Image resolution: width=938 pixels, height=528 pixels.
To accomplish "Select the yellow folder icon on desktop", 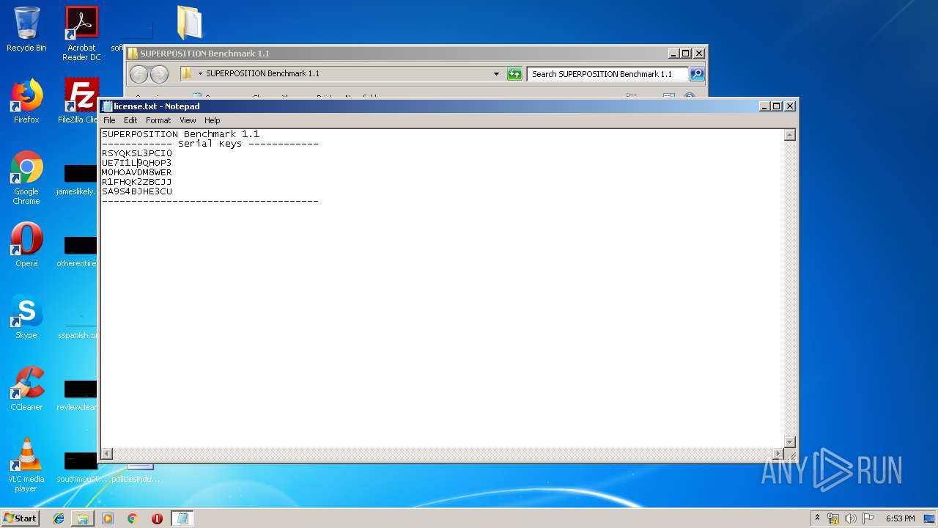I will [190, 23].
